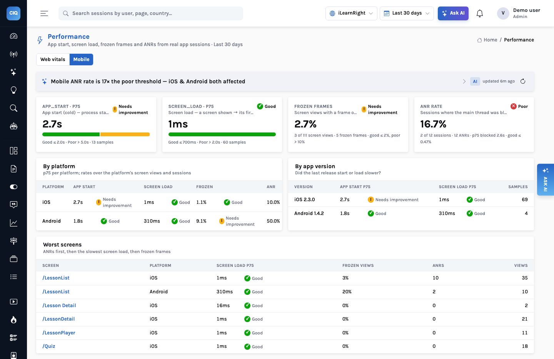Go to Home in the breadcrumb
The width and height of the screenshot is (554, 359).
[487, 40]
